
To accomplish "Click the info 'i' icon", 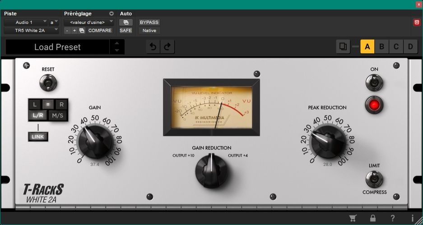I will pos(412,218).
